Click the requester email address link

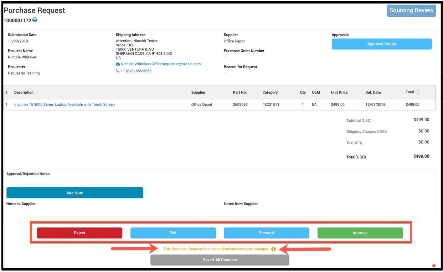tap(160, 64)
